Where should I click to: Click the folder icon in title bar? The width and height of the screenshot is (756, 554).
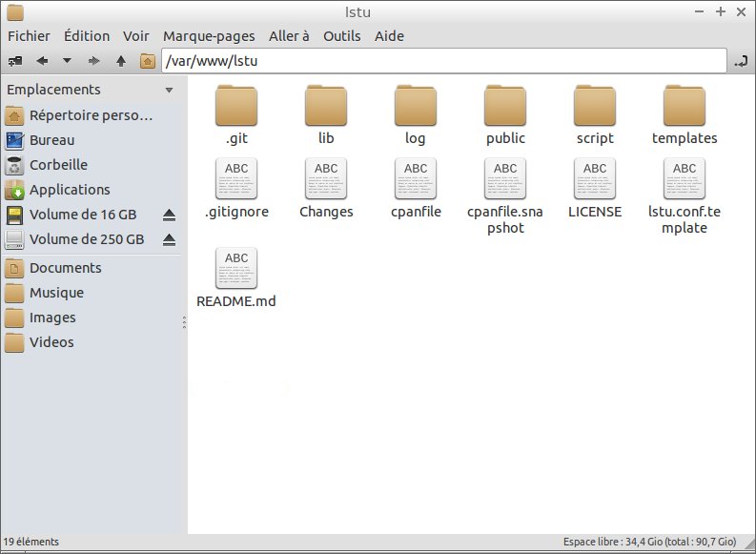pos(15,12)
